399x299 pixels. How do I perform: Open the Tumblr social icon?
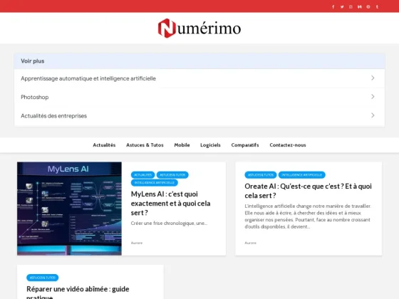(x=377, y=7)
